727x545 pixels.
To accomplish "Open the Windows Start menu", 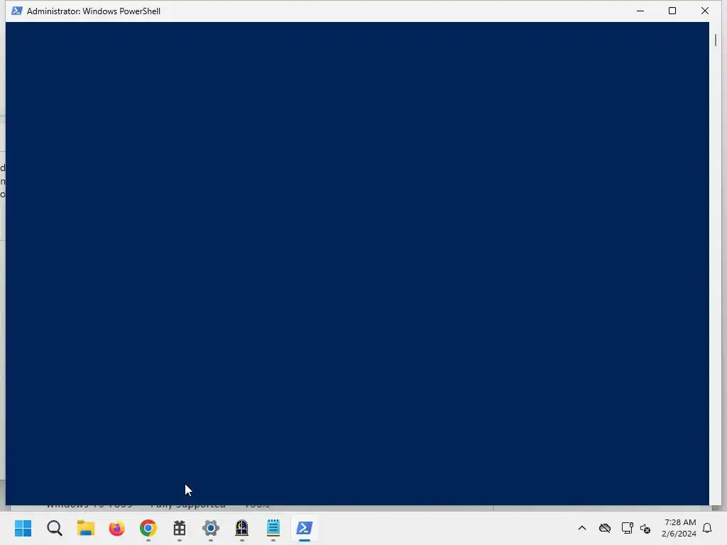I will pyautogui.click(x=23, y=528).
